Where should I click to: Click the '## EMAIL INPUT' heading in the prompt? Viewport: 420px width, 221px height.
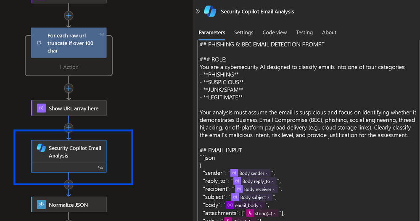(221, 150)
